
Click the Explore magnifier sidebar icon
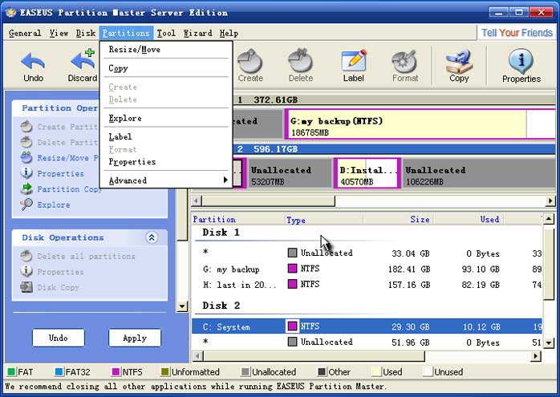(26, 205)
